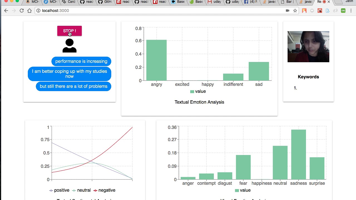Image resolution: width=356 pixels, height=200 pixels.
Task: Click the surprise bar in visual chart
Action: pos(317,168)
